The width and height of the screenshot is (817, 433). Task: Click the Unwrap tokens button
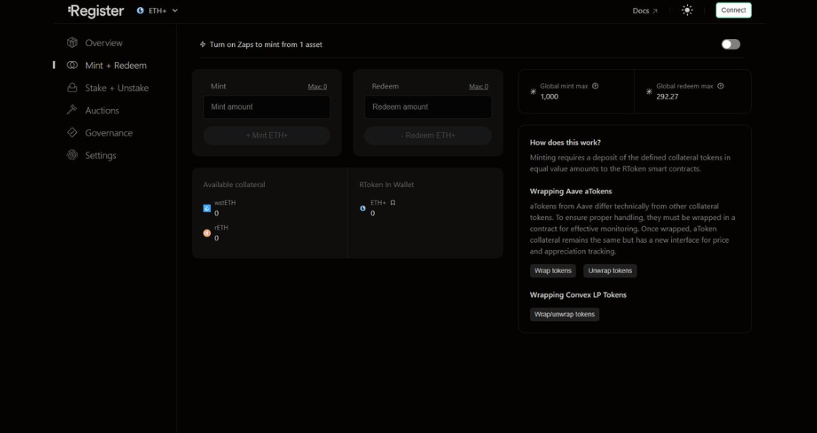point(610,271)
